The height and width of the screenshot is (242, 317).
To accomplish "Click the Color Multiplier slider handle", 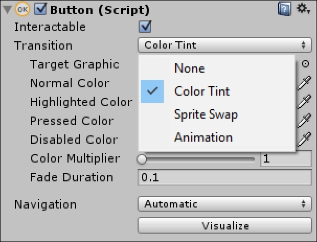I will click(142, 159).
